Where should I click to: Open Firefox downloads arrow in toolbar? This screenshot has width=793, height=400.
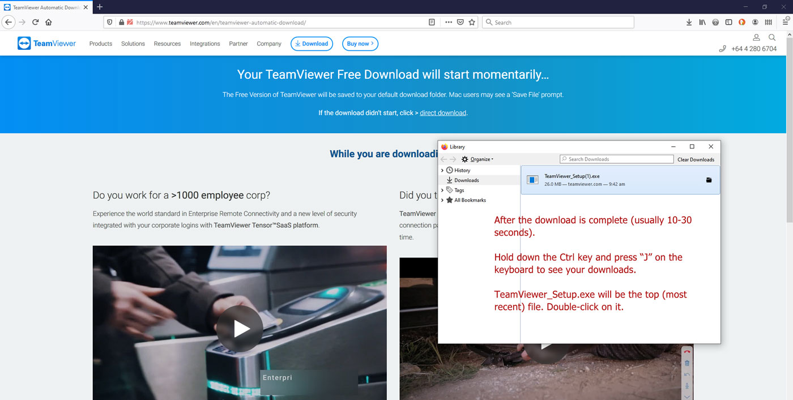pyautogui.click(x=689, y=22)
